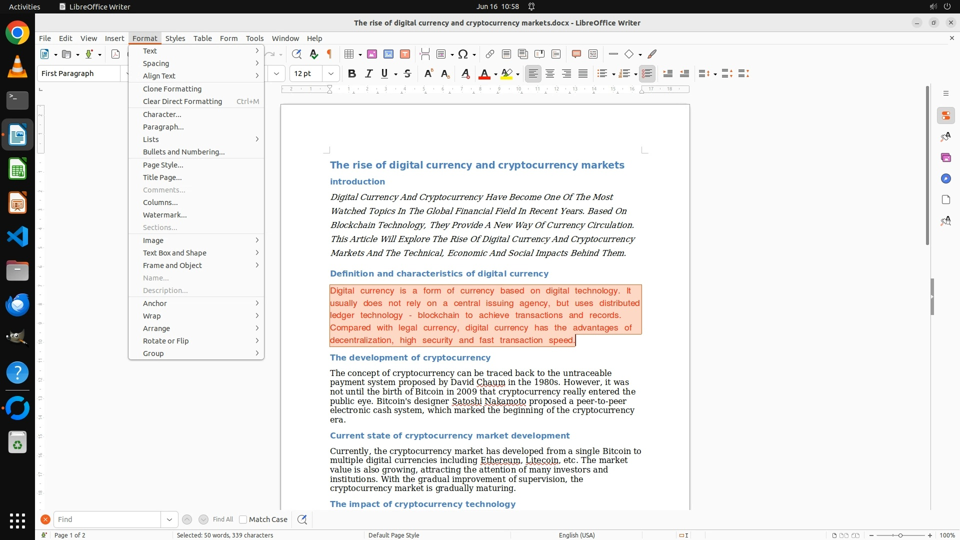Toggle formatting marks pilcrow icon
The width and height of the screenshot is (960, 540).
point(329,54)
